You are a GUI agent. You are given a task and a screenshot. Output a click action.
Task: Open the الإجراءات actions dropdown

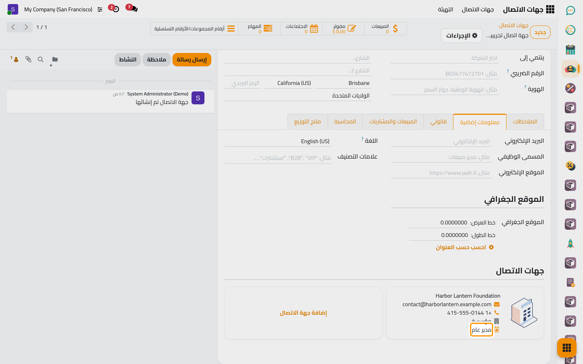[x=462, y=35]
